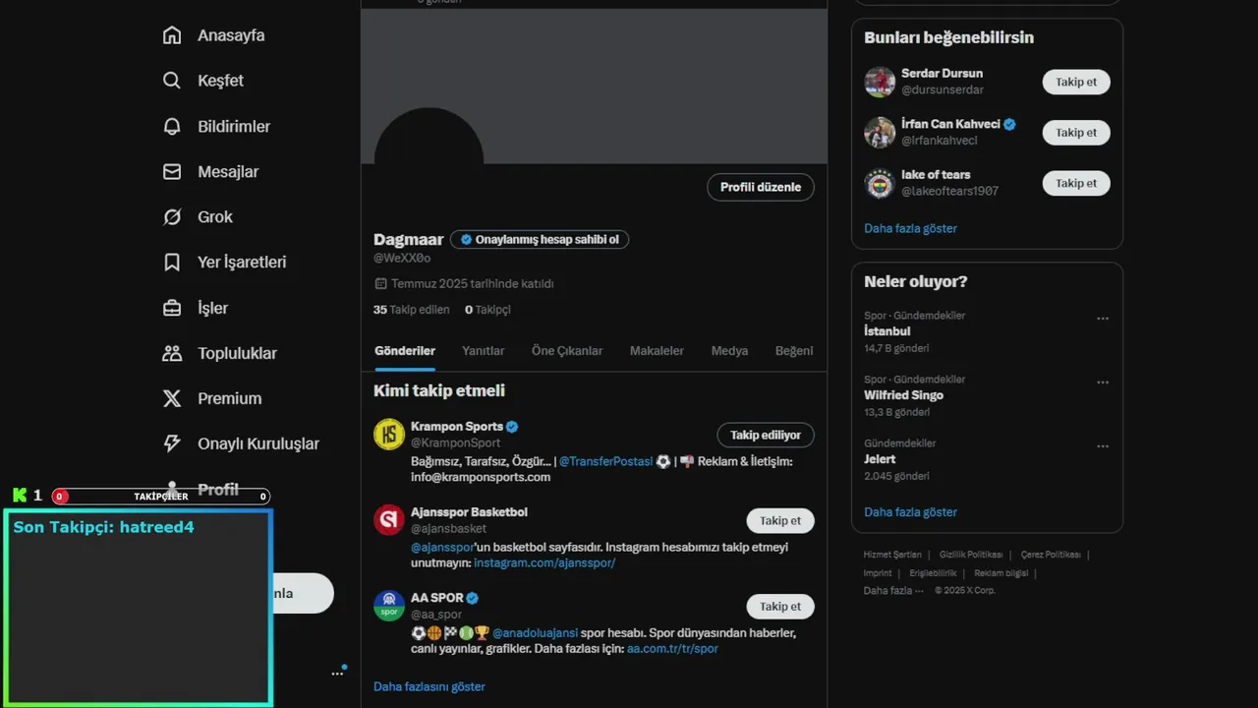Open the Mesajlar envelope icon
Image resolution: width=1258 pixels, height=708 pixels.
click(x=172, y=171)
